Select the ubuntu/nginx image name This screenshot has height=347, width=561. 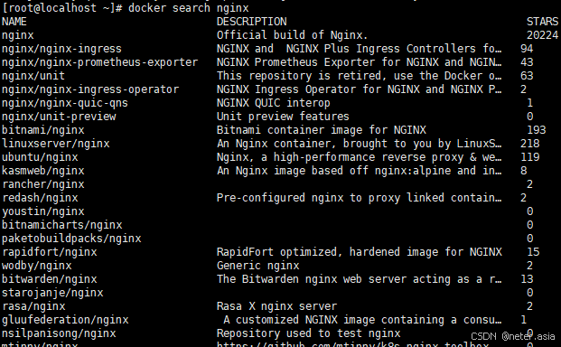40,157
